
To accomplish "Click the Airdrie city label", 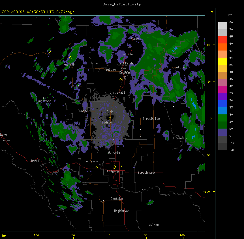I will click(x=114, y=152).
